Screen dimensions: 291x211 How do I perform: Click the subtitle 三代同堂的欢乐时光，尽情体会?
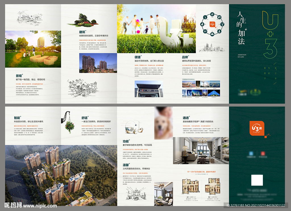coord(136,168)
